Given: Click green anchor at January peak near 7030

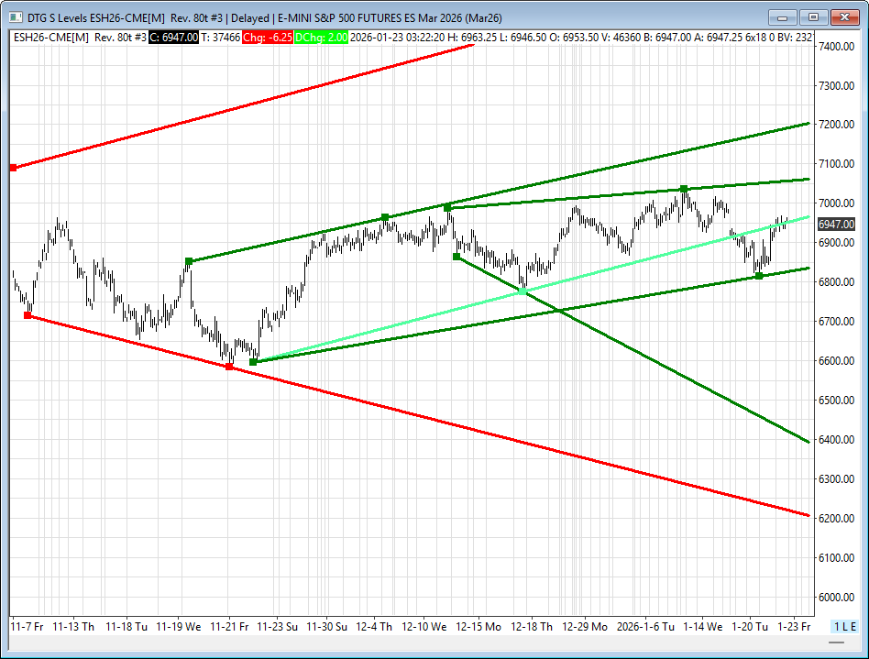Looking at the screenshot, I should pos(684,189).
